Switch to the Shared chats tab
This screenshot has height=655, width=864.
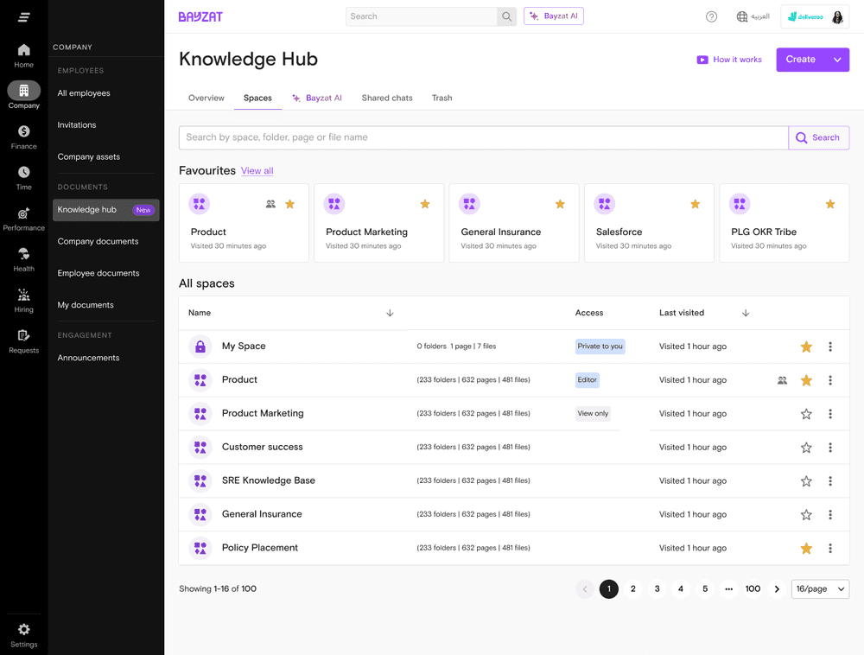tap(386, 98)
